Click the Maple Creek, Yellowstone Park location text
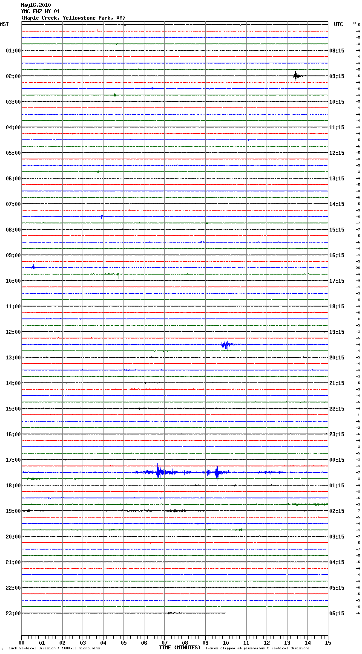The height and width of the screenshot is (654, 362). [x=73, y=18]
